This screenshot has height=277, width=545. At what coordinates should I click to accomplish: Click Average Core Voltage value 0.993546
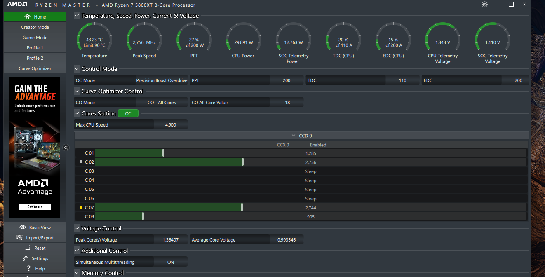click(x=287, y=240)
